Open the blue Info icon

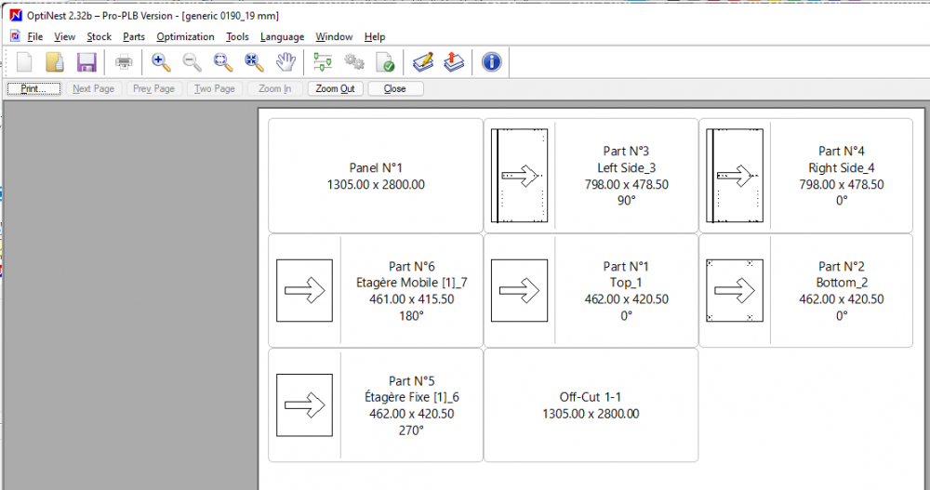[491, 61]
